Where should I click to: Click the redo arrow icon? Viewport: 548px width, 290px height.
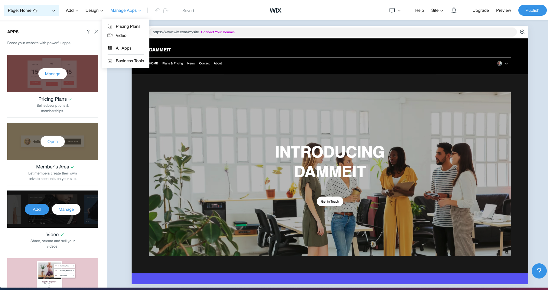(166, 11)
